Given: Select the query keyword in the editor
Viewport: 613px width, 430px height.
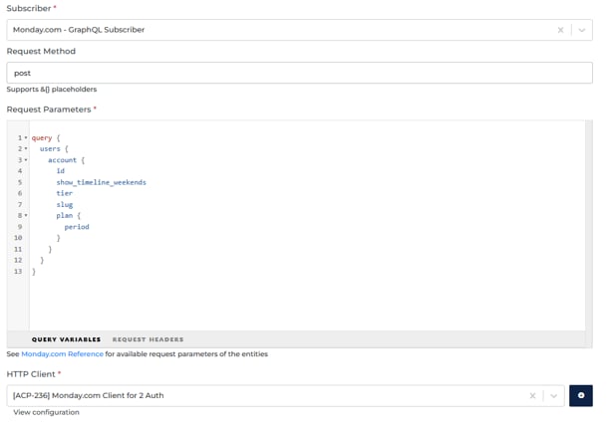Looking at the screenshot, I should pyautogui.click(x=42, y=138).
